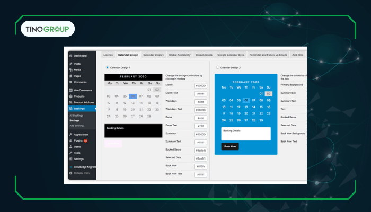Open Reminder and Follow up Emails tab
The image size is (371, 212).
[268, 55]
